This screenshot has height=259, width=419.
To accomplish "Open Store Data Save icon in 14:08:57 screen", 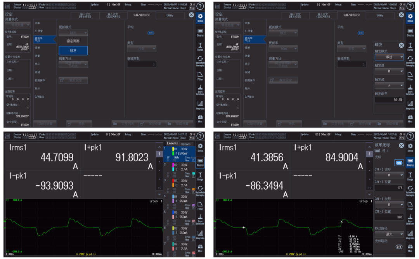I will (410, 90).
